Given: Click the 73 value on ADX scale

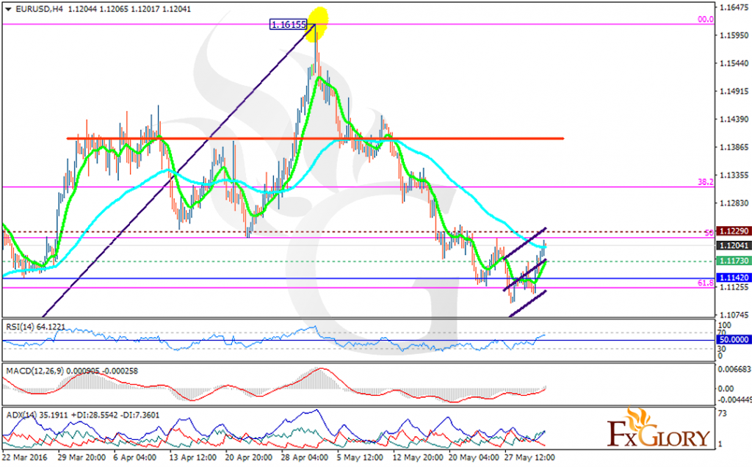Looking at the screenshot, I should tap(723, 413).
